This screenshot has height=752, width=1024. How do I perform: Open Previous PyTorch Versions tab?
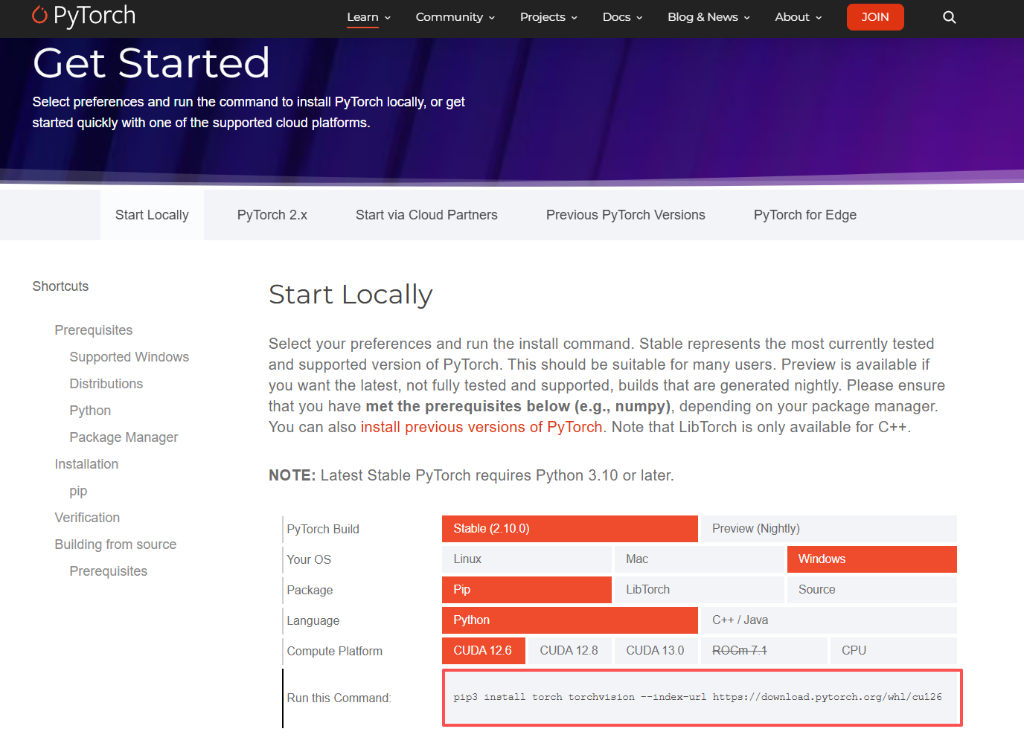pos(626,215)
